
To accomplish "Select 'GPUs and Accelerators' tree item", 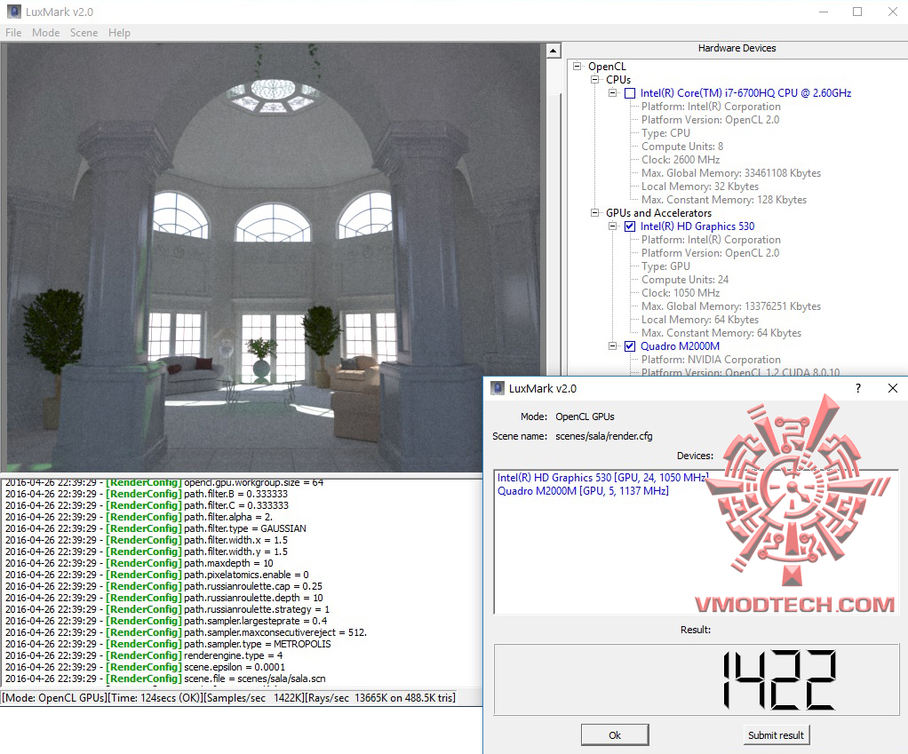I will click(x=658, y=213).
